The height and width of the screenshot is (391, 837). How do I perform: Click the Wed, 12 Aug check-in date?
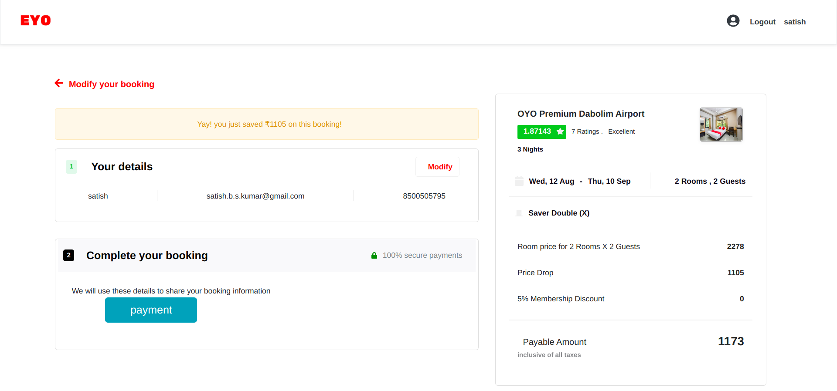point(551,181)
